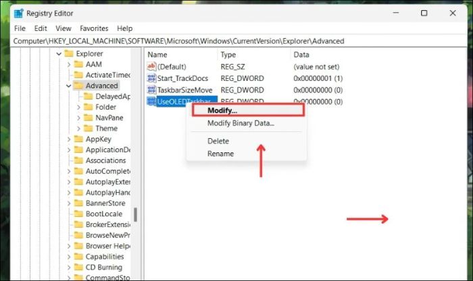Click the ActivateTimeout folder icon
Screen dimensions: 473x281
[78, 75]
